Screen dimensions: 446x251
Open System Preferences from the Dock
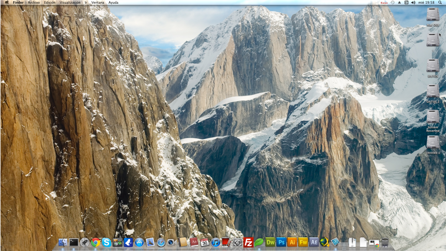point(237,242)
